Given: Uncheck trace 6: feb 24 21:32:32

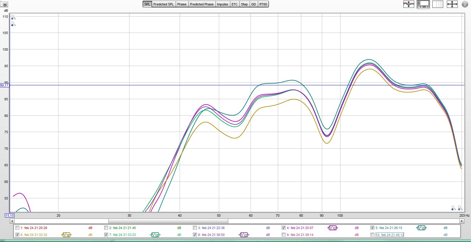Looking at the screenshot, I should [17, 235].
